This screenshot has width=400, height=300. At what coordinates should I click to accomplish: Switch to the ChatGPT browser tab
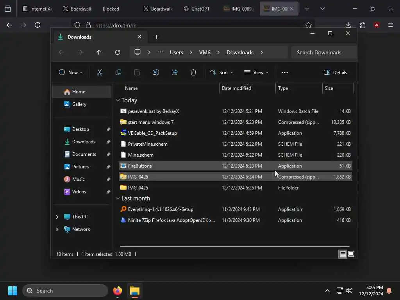point(197,9)
